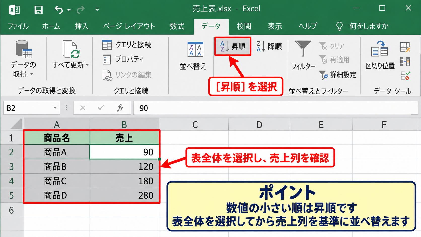
Task: Click the 再適用 filter button
Action: click(x=334, y=60)
